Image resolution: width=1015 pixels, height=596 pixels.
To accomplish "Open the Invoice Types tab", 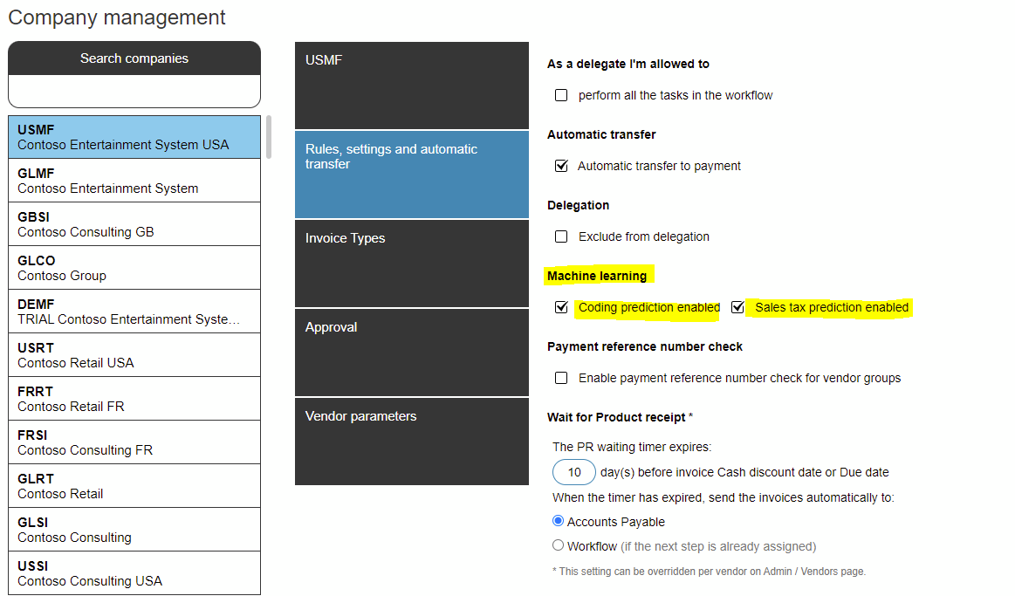I will tap(412, 264).
